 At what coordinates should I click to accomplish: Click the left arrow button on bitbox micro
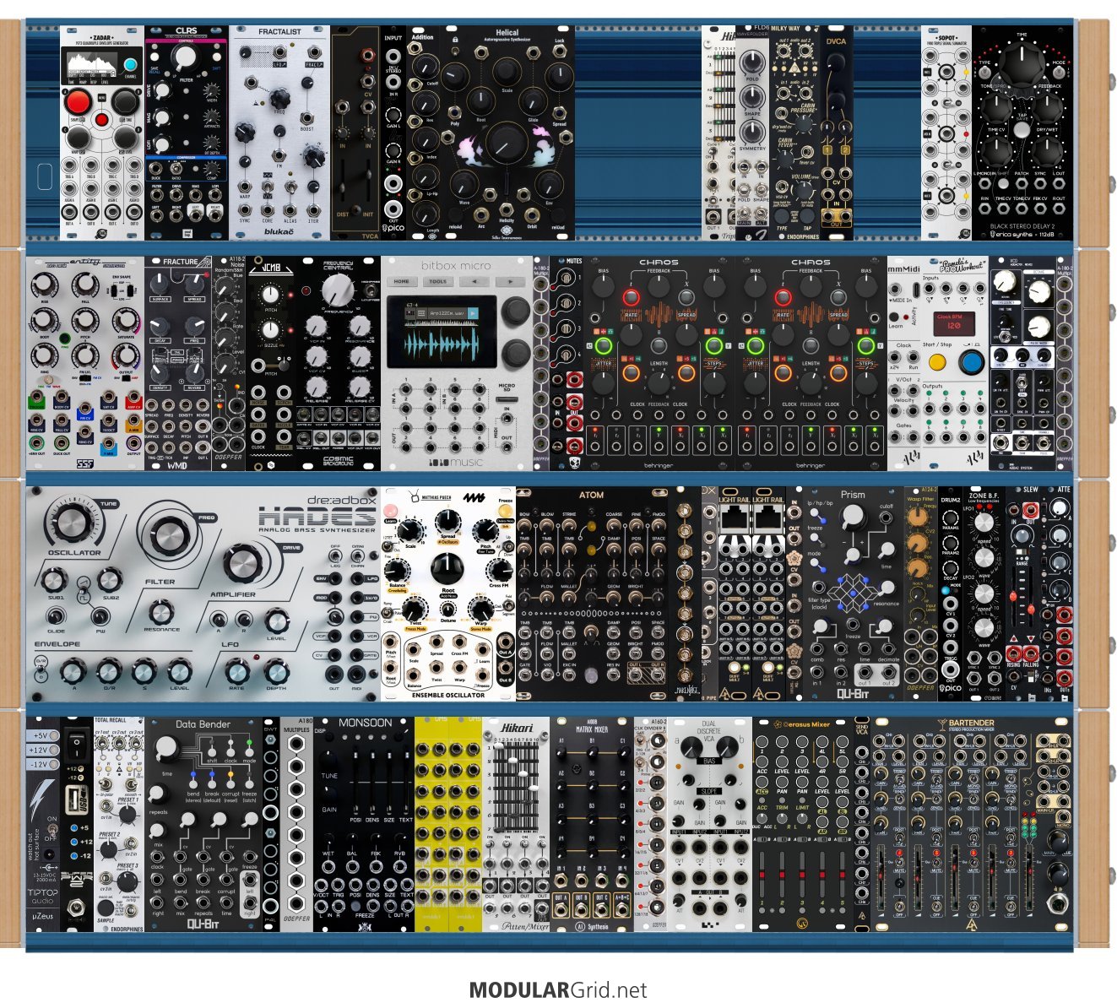[474, 282]
